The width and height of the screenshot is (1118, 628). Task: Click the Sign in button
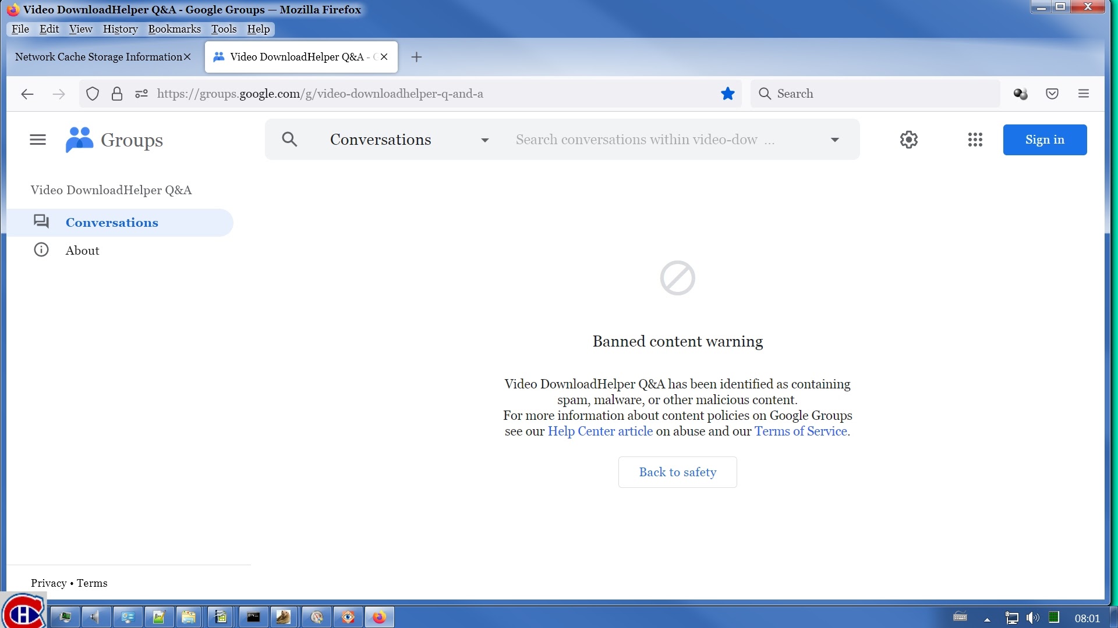point(1044,140)
